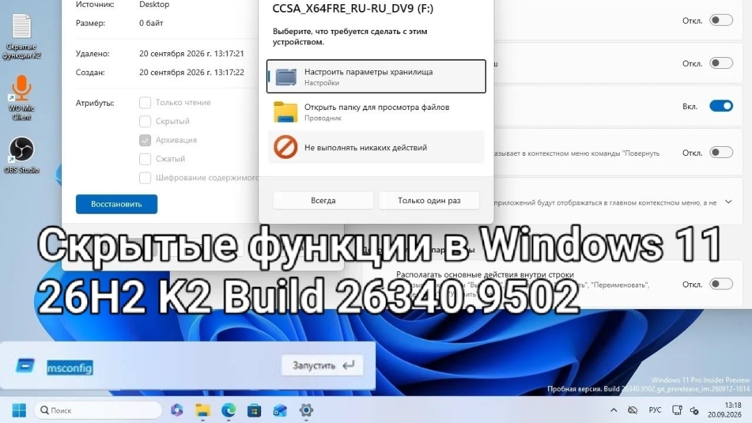Click storage settings icon in AutoPlay
752x423 pixels.
[x=286, y=77]
